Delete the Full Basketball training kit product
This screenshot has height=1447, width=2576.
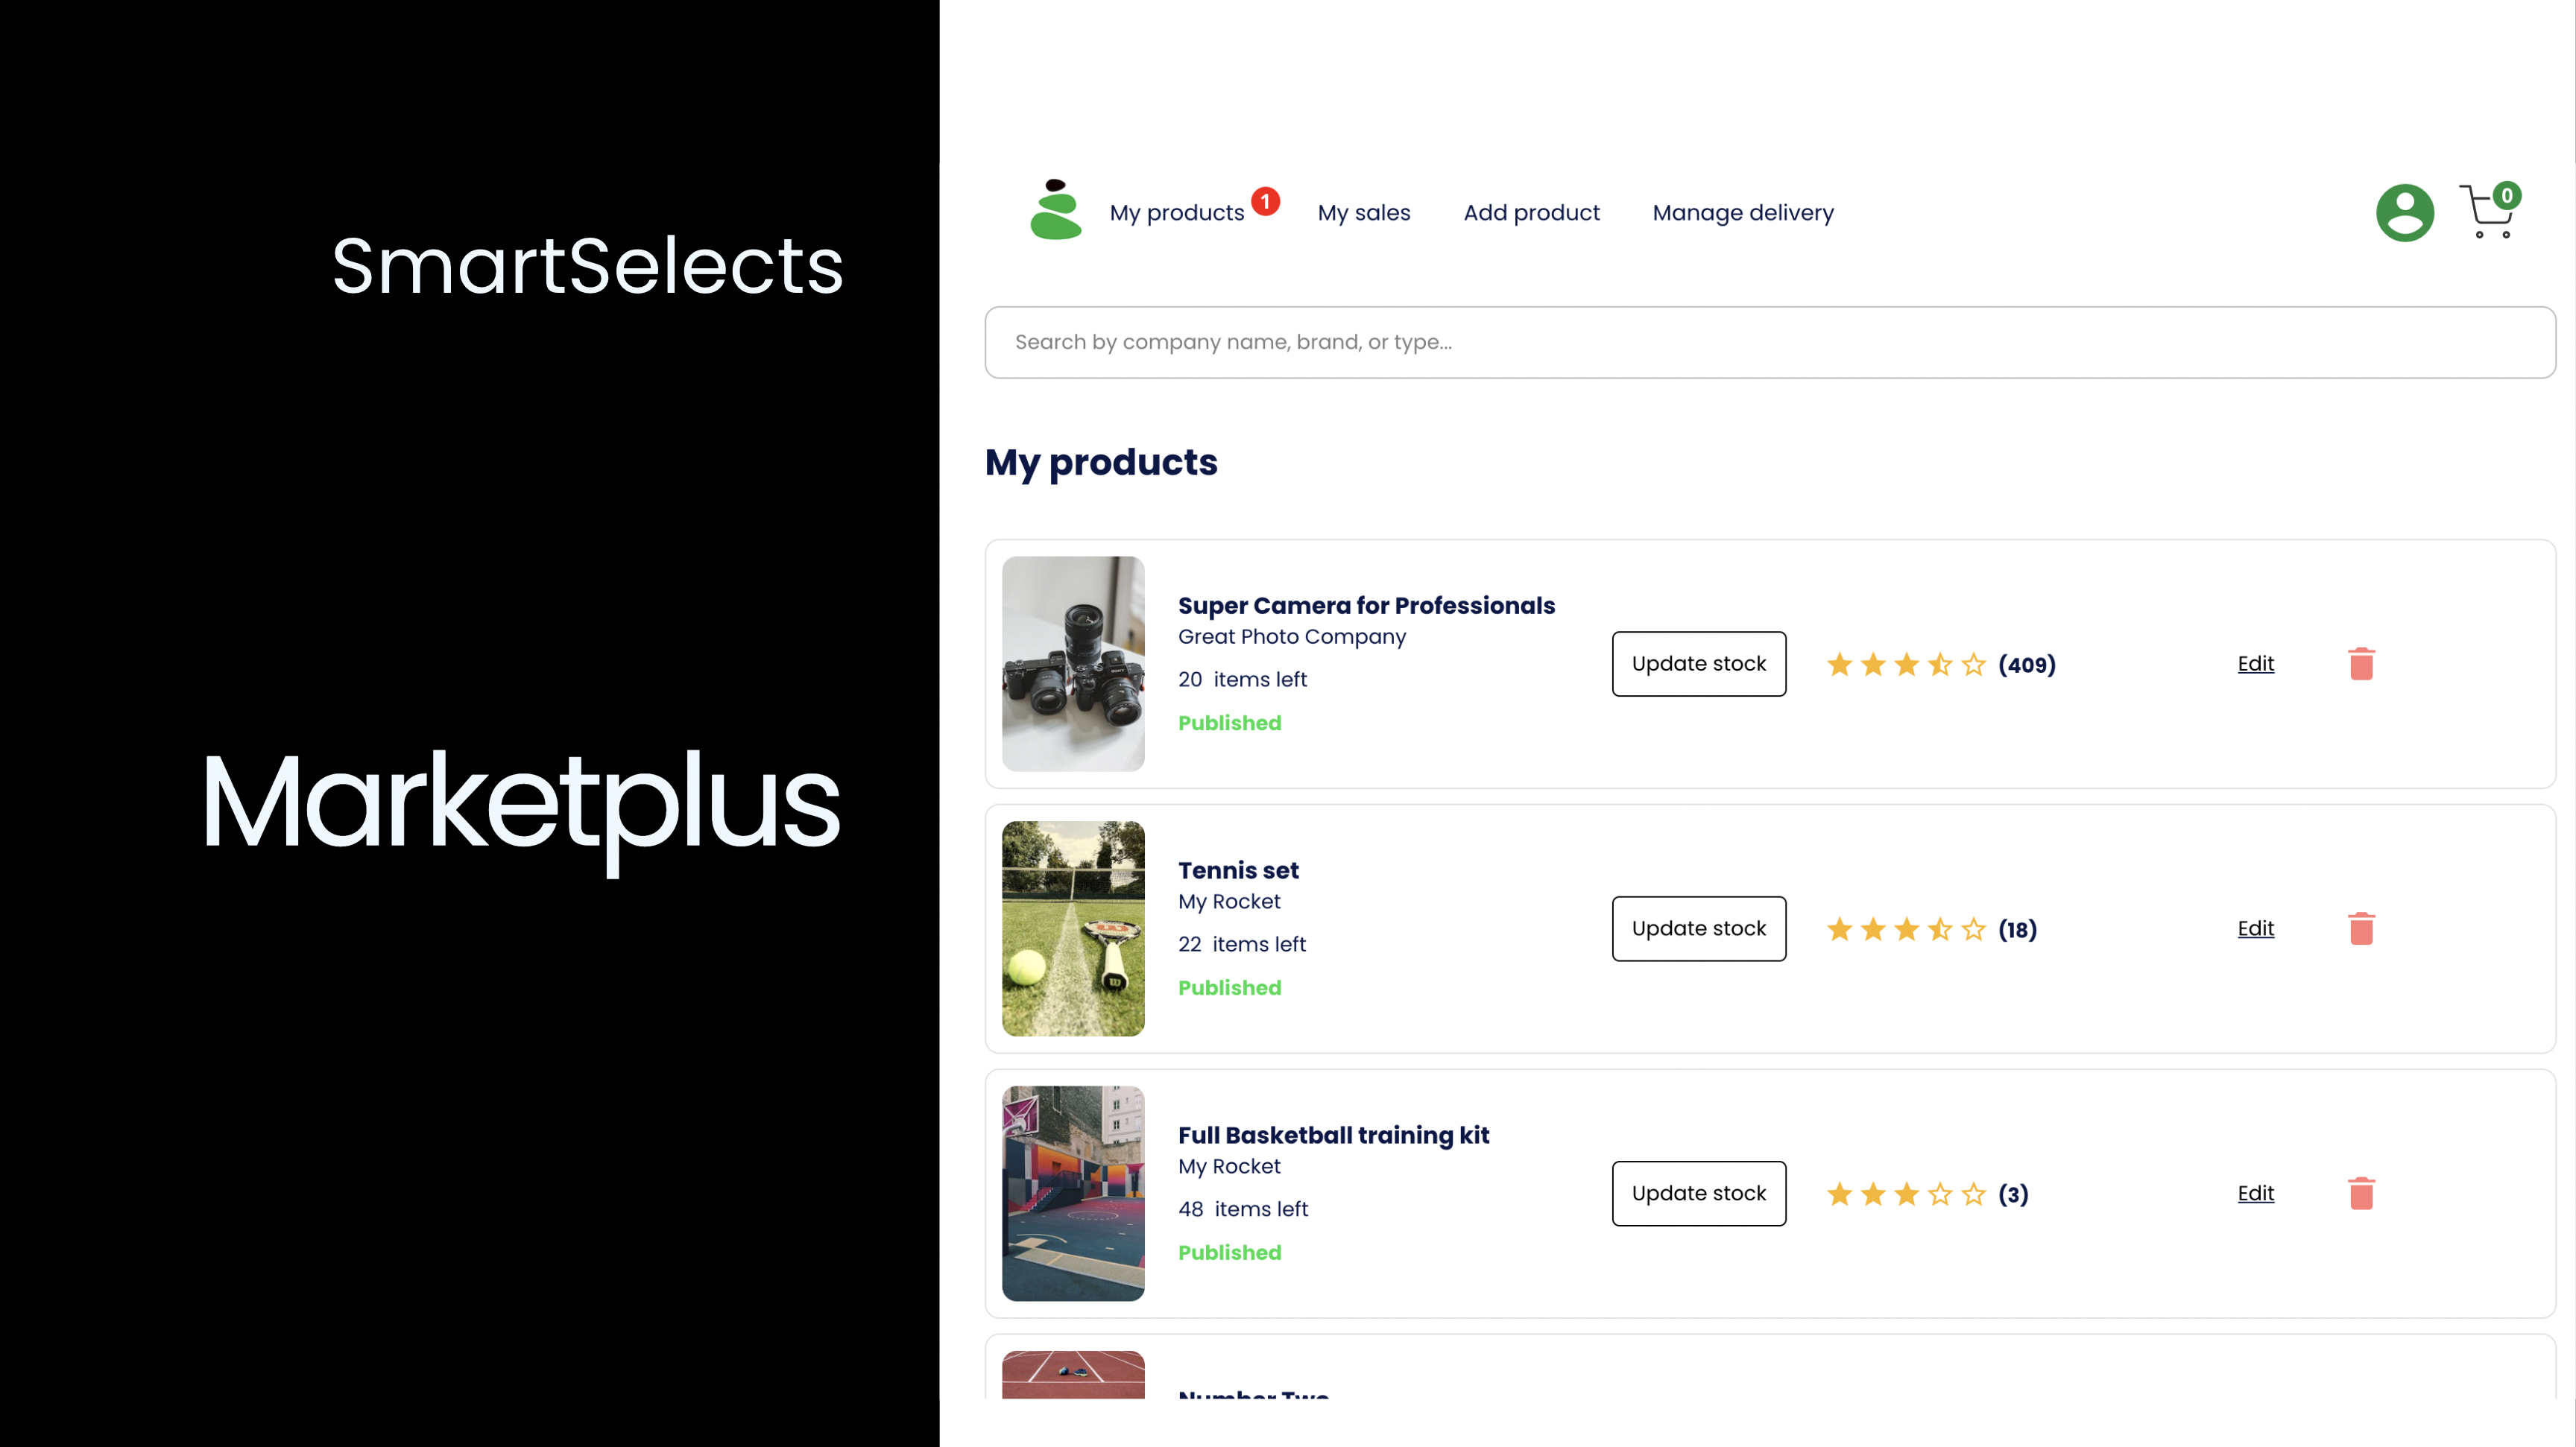click(x=2362, y=1193)
